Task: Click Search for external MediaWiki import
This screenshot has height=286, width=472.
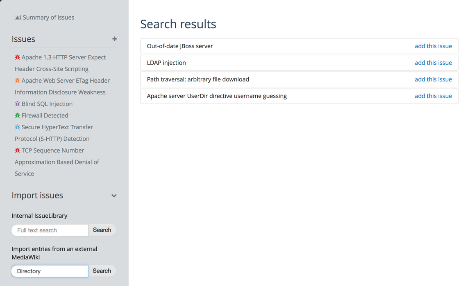Action: 102,271
